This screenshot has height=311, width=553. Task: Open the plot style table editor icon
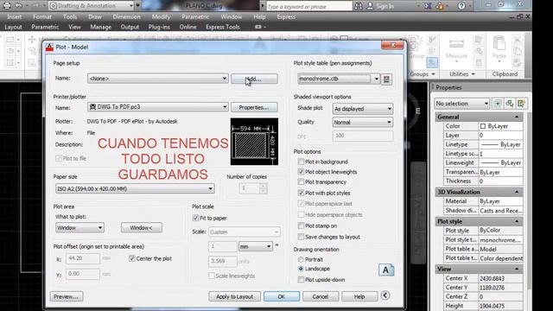tap(386, 79)
